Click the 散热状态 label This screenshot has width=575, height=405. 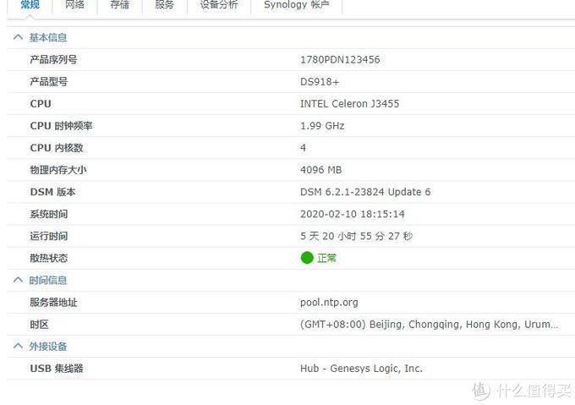tap(49, 259)
